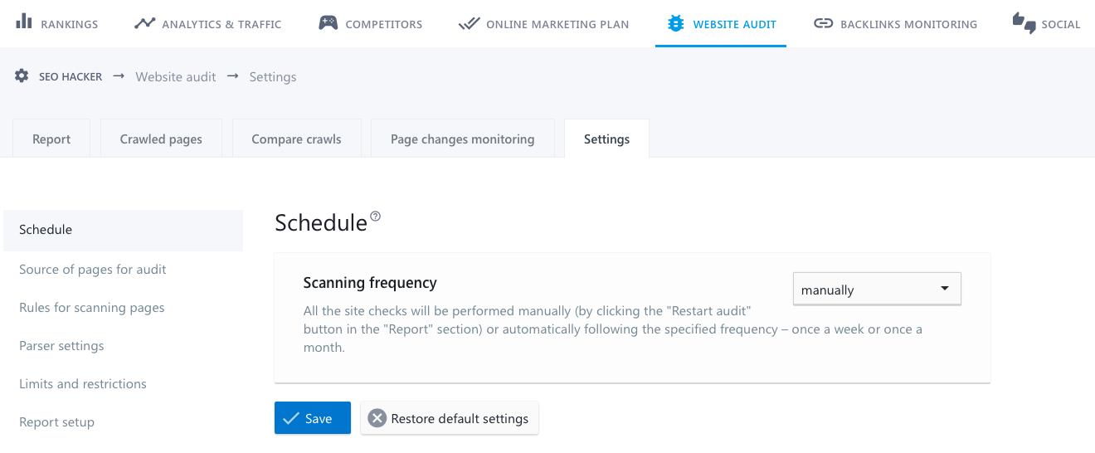Click the gear icon beside SEO Hacker

pyautogui.click(x=22, y=76)
